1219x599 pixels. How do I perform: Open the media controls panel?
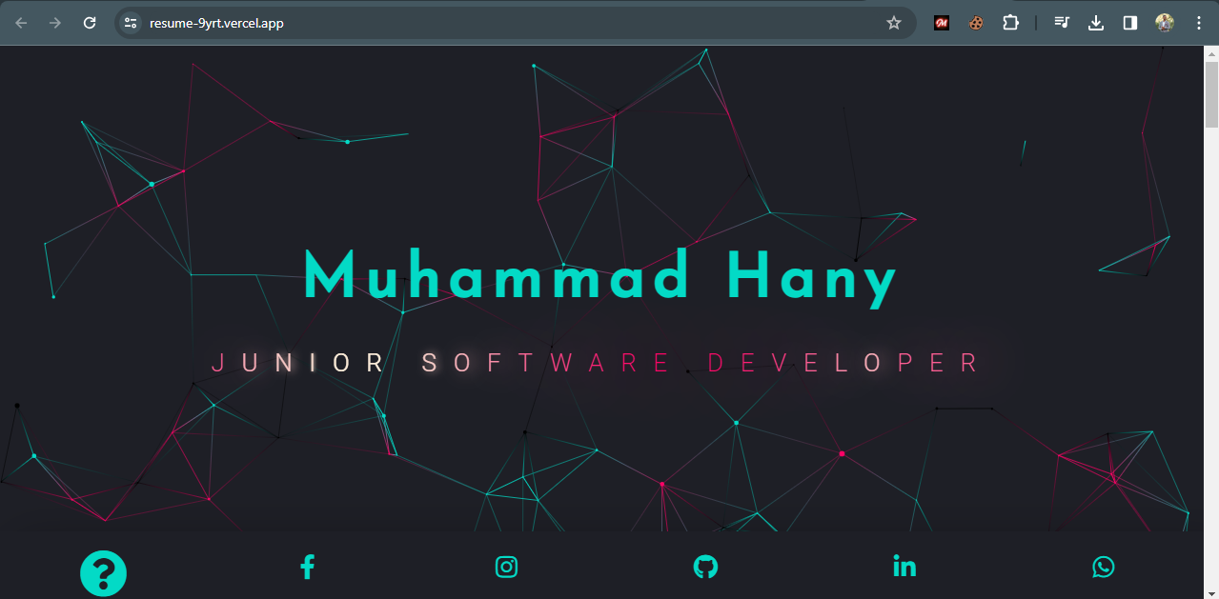click(x=1062, y=23)
